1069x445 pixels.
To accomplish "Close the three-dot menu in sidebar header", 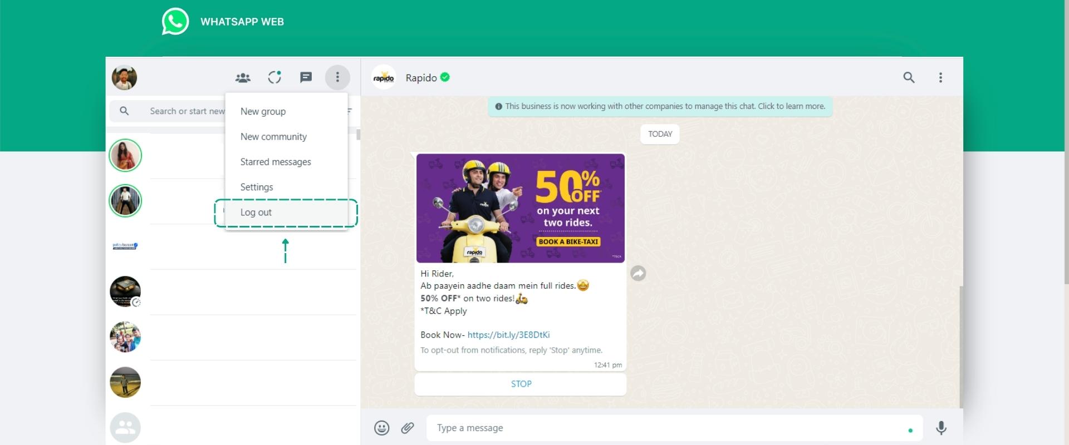I will [x=337, y=77].
